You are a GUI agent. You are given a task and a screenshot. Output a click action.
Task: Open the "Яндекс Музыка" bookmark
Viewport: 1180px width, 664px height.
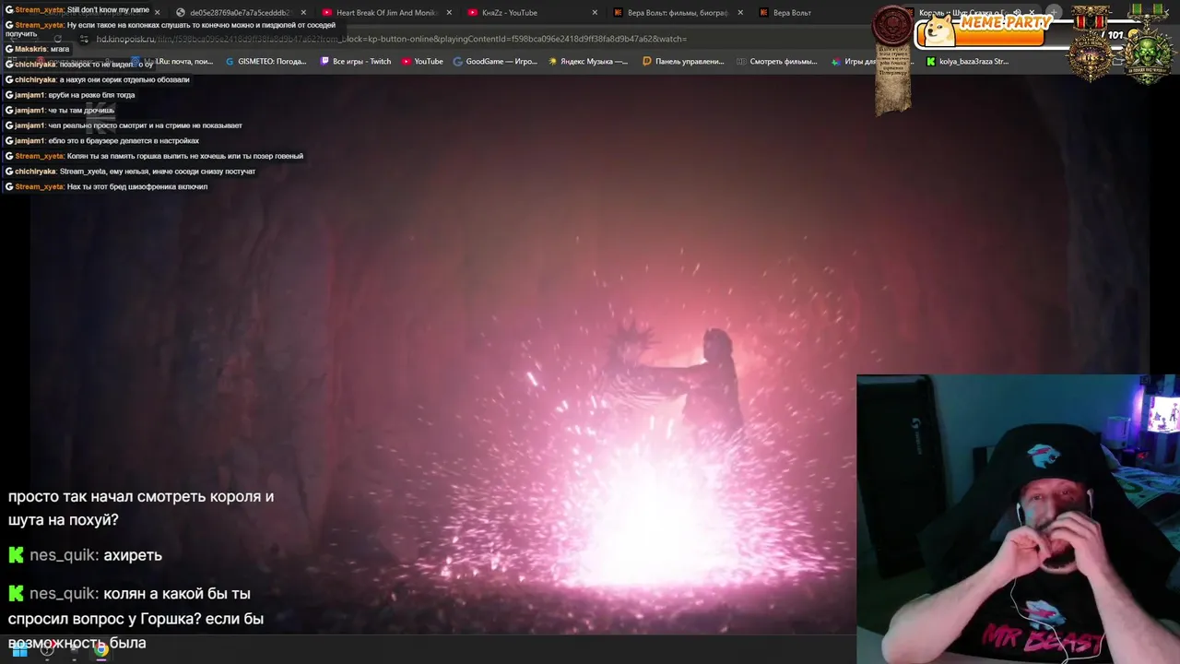[x=588, y=62]
